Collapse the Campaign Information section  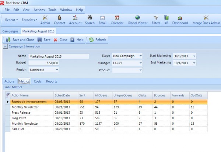pos(5,46)
